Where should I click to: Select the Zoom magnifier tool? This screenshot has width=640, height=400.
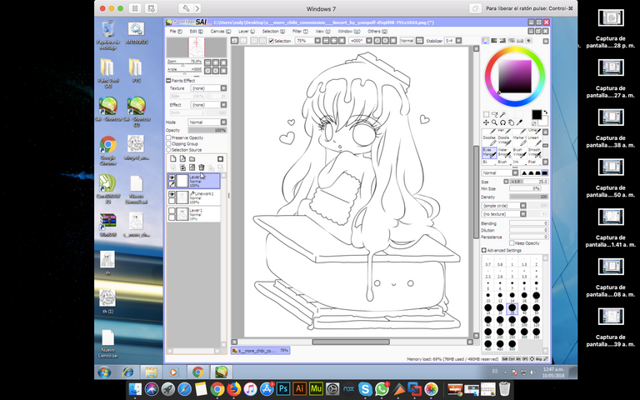(x=494, y=122)
